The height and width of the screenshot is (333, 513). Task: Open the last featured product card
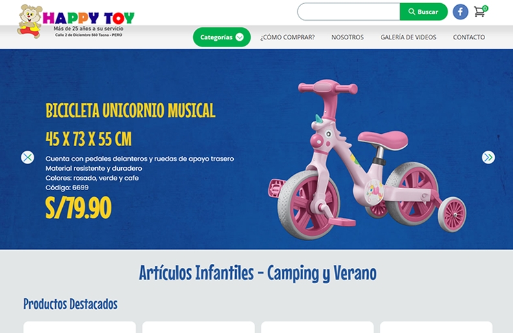(x=436, y=327)
